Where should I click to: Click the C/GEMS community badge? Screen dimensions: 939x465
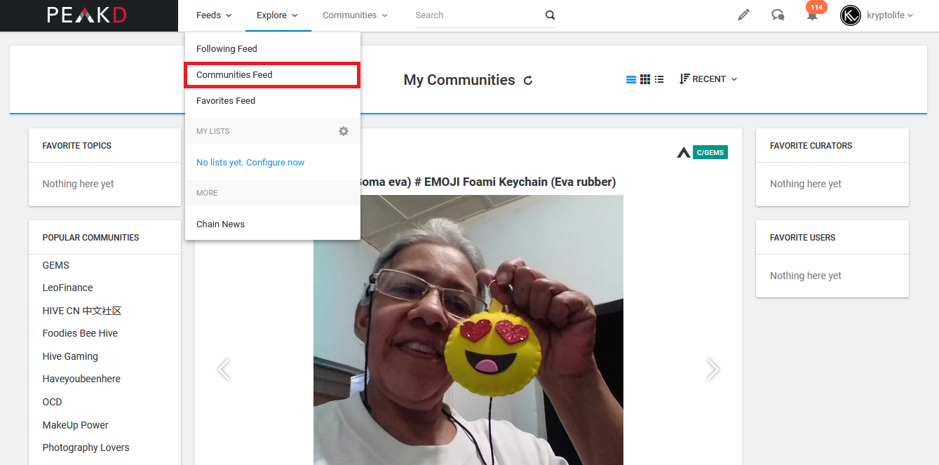[x=710, y=151]
